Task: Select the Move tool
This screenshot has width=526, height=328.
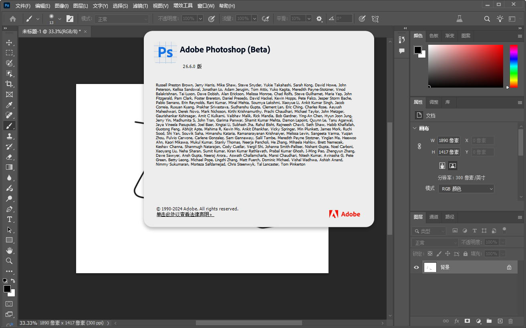Action: (9, 42)
